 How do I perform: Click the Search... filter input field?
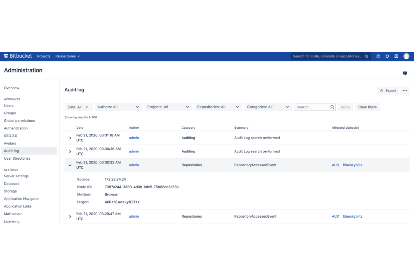pos(310,107)
